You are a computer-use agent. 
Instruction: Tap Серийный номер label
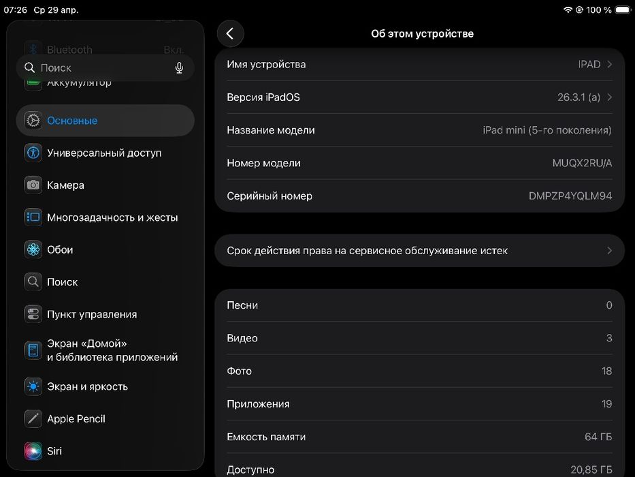pos(270,196)
